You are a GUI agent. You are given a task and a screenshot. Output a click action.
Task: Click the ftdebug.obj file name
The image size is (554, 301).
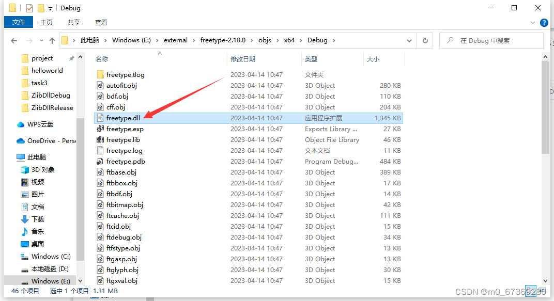(124, 237)
